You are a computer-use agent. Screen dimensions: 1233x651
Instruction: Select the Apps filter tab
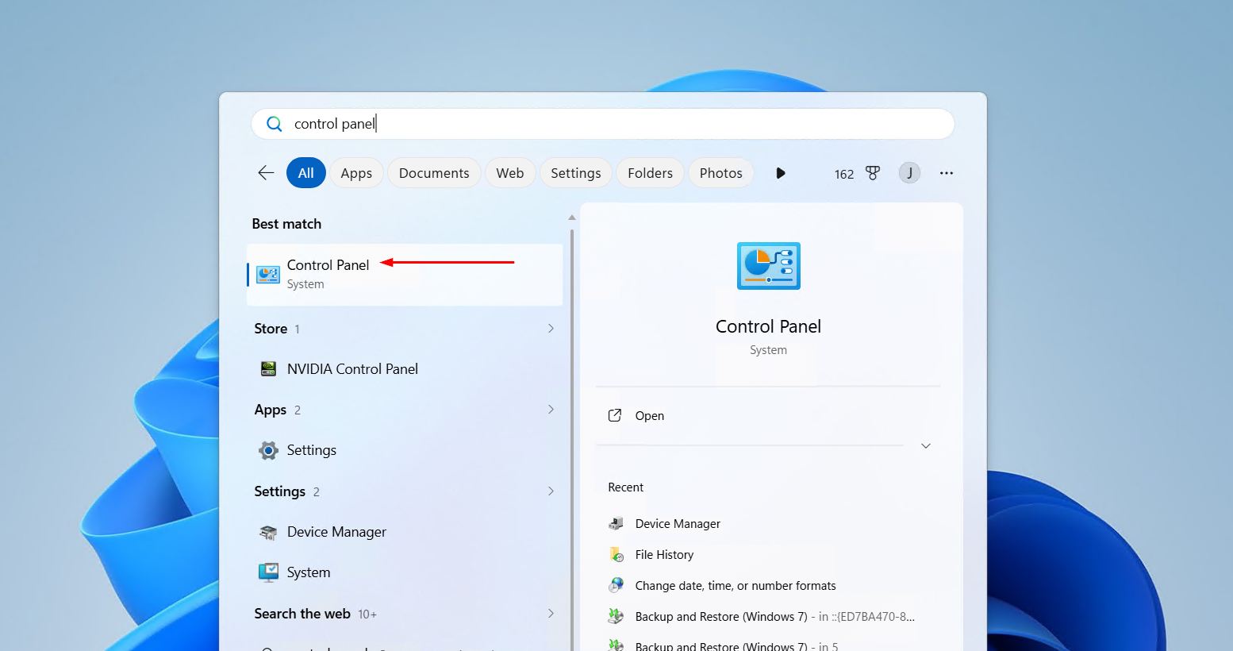click(356, 173)
